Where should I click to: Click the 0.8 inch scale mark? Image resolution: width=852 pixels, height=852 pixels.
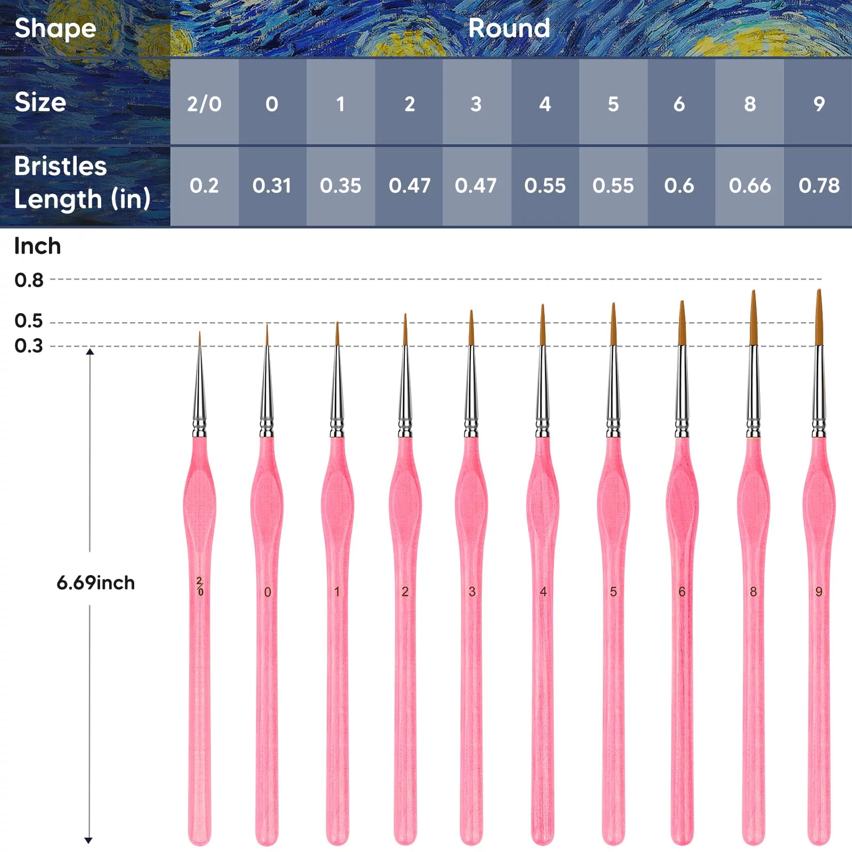[29, 280]
